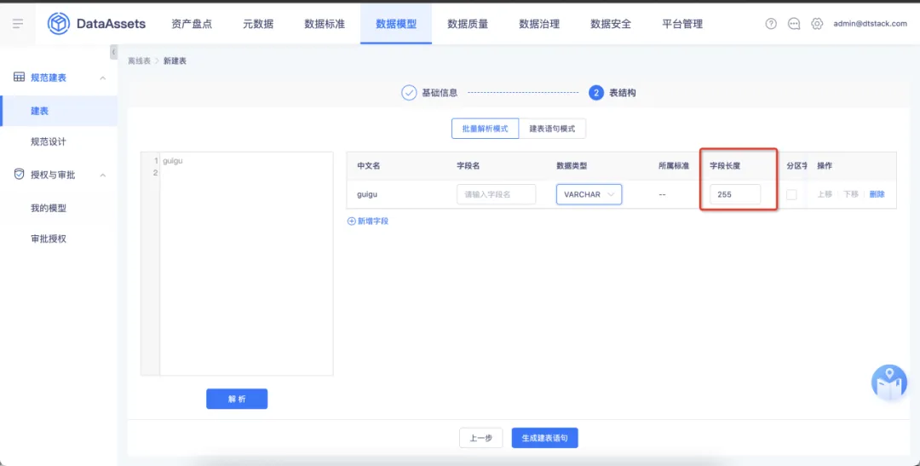
Task: Click the 生成建表语句 button
Action: 544,438
